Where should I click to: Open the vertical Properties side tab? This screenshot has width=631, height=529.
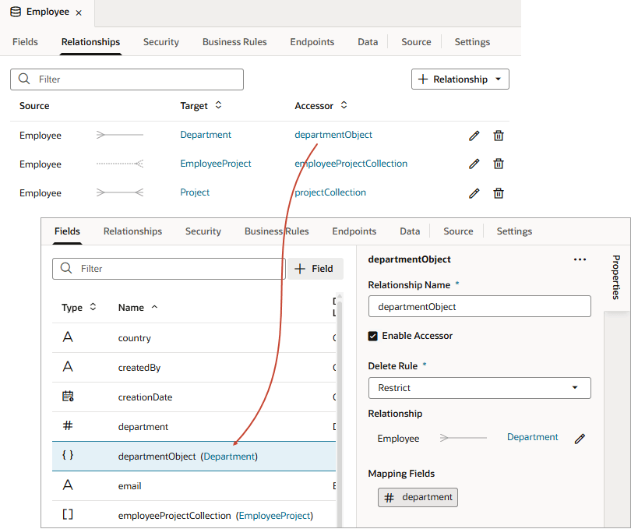pyautogui.click(x=616, y=277)
